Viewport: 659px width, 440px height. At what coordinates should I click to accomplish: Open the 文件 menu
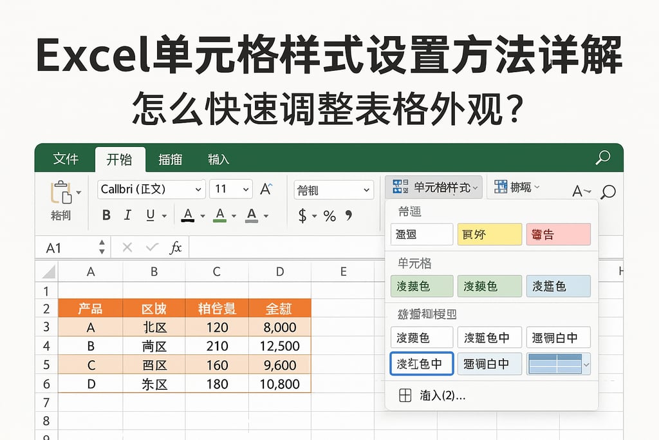coord(64,158)
